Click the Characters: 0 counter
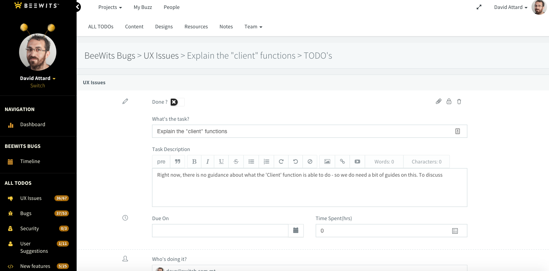Screen dimensions: 549x271 coord(427,162)
